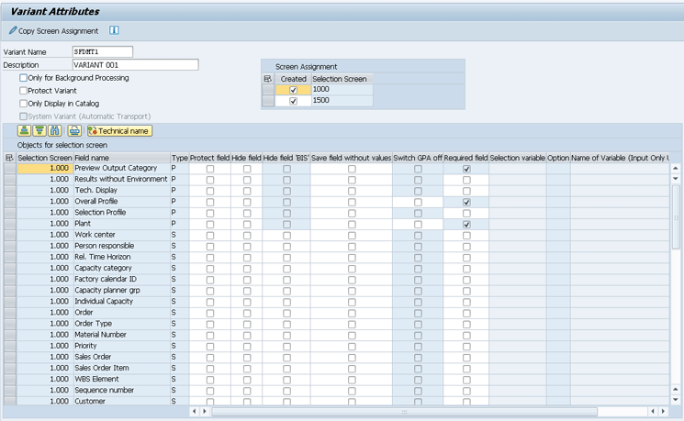
Task: Select the row header for Work center
Action: (x=9, y=235)
